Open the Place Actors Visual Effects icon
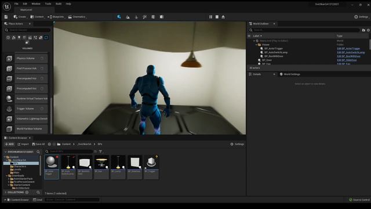Image resolution: width=371 pixels, height=209 pixels. click(35, 37)
